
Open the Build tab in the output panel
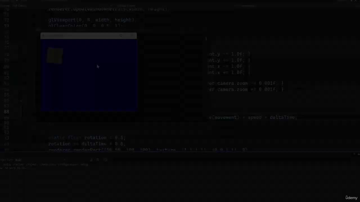pyautogui.click(x=18, y=160)
